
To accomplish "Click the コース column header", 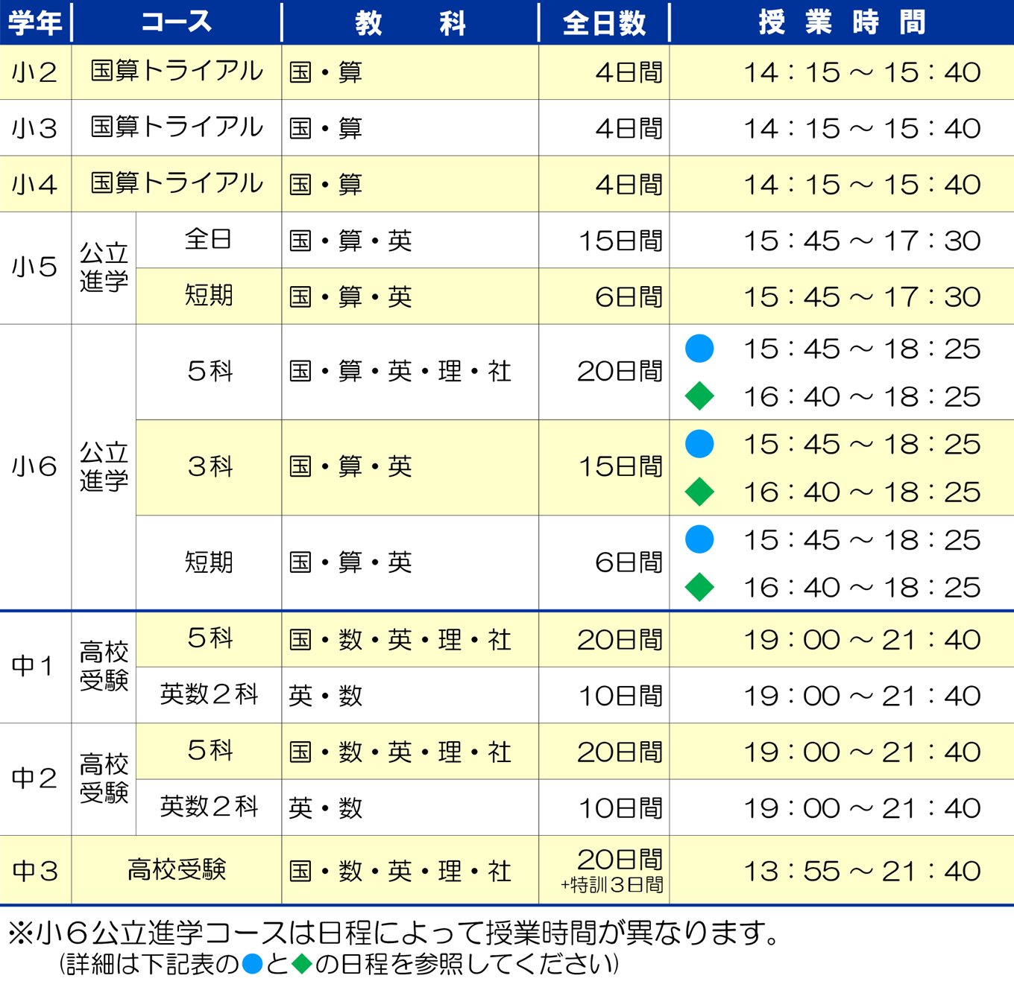I will pyautogui.click(x=177, y=22).
